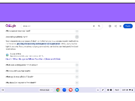Viewport: 135px width, 101px height.
Task: Open the Google apps grid
Action: click(120, 26)
